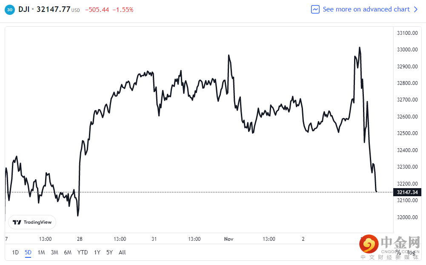The image size is (426, 265).
Task: Click the TradingView logo
Action: tap(32, 222)
